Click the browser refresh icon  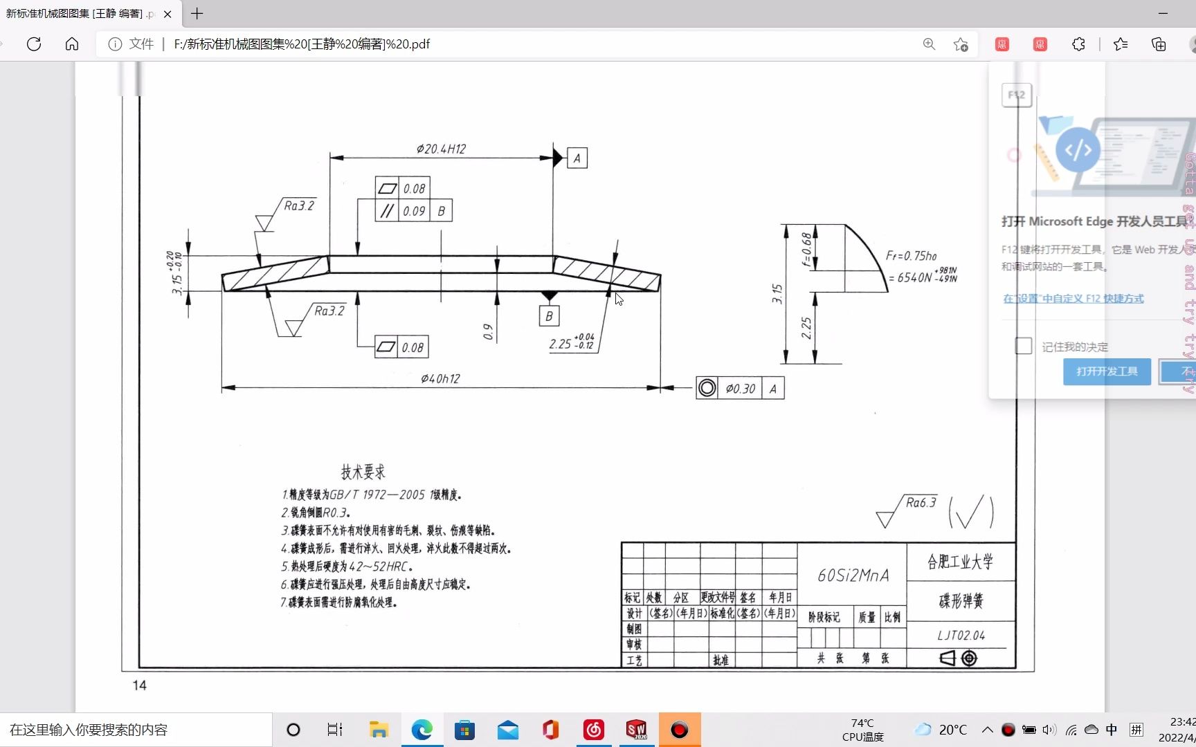[34, 44]
